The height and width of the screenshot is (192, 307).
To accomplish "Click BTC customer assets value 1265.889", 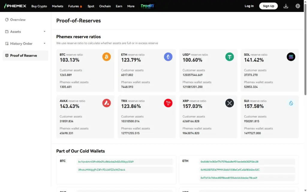I will (66, 75).
